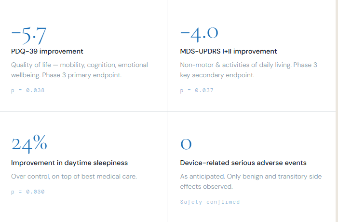Screen dimensions: 338x222
Task: Select the MDS-UPDRS I+II improvement heading
Action: [229, 51]
